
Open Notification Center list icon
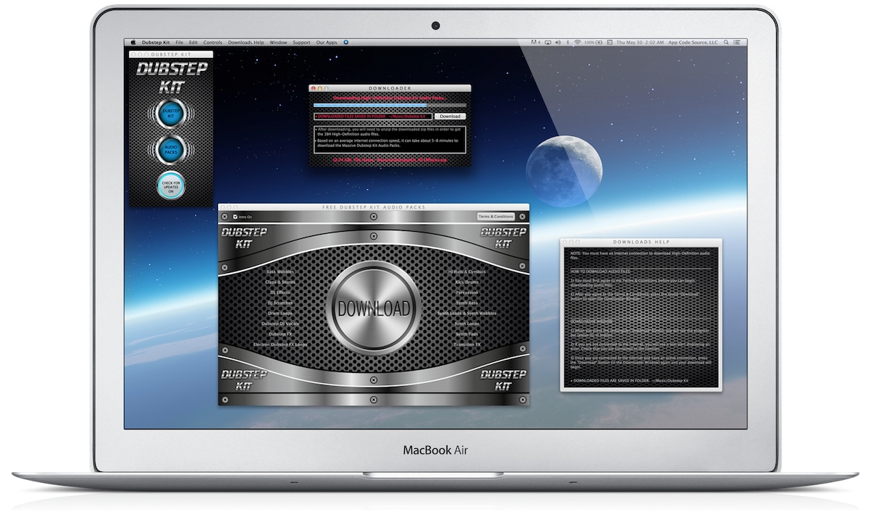pyautogui.click(x=736, y=43)
